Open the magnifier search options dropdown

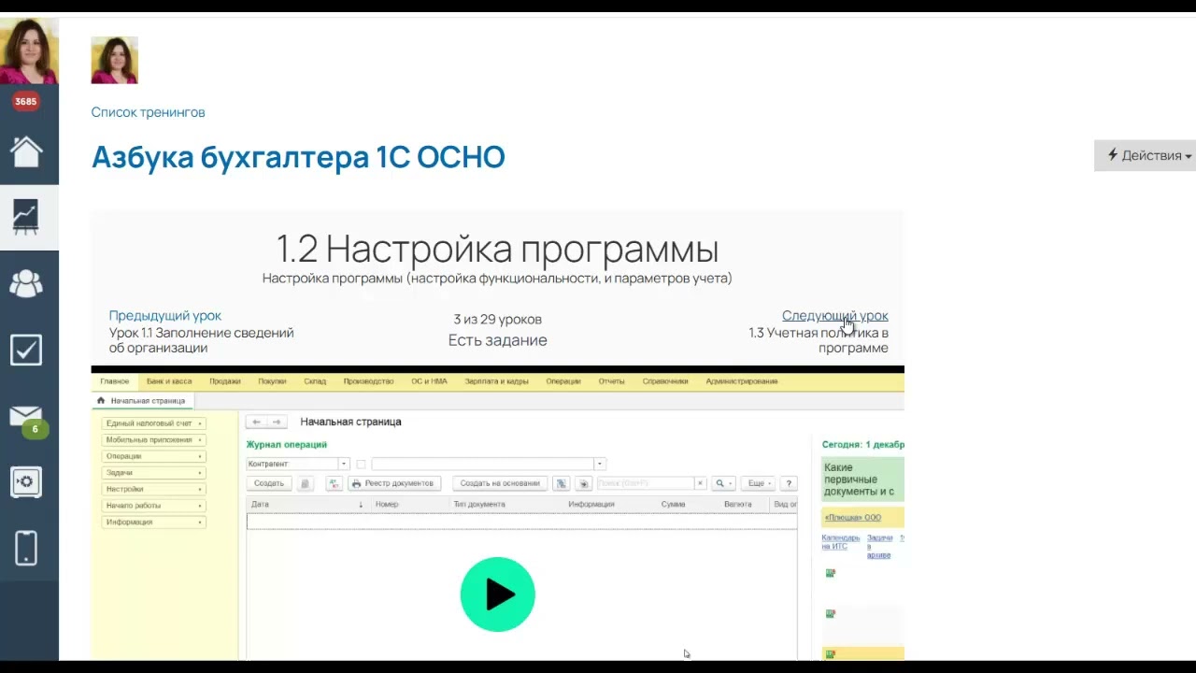click(x=723, y=483)
